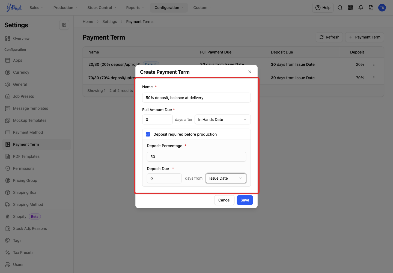
Task: Open row actions for 20% deposit term
Action: [x=374, y=64]
